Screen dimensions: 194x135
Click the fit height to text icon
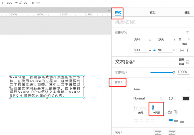(x=187, y=50)
